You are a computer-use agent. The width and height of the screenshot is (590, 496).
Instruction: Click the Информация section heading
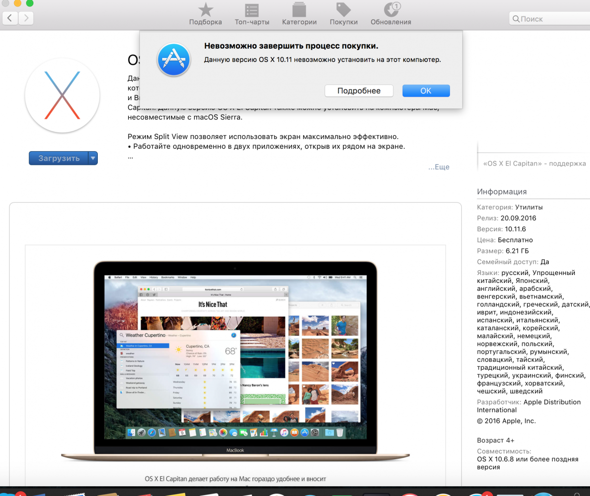pos(501,192)
